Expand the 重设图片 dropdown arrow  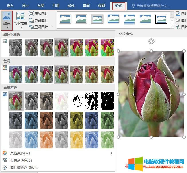pyautogui.click(x=52, y=27)
